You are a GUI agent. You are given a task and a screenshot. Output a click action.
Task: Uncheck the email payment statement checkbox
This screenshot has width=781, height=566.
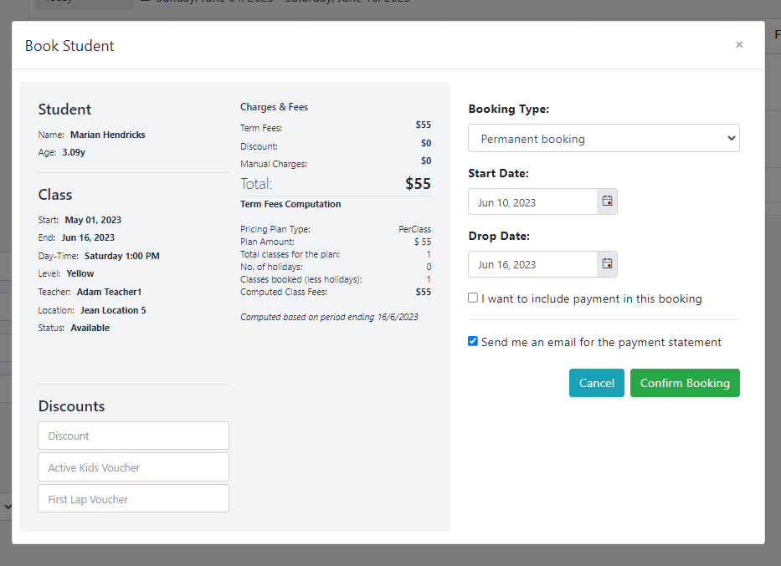click(473, 341)
